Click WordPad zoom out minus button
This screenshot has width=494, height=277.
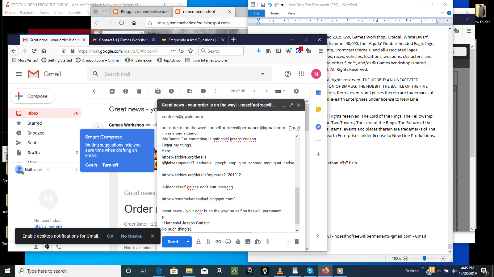405,259
